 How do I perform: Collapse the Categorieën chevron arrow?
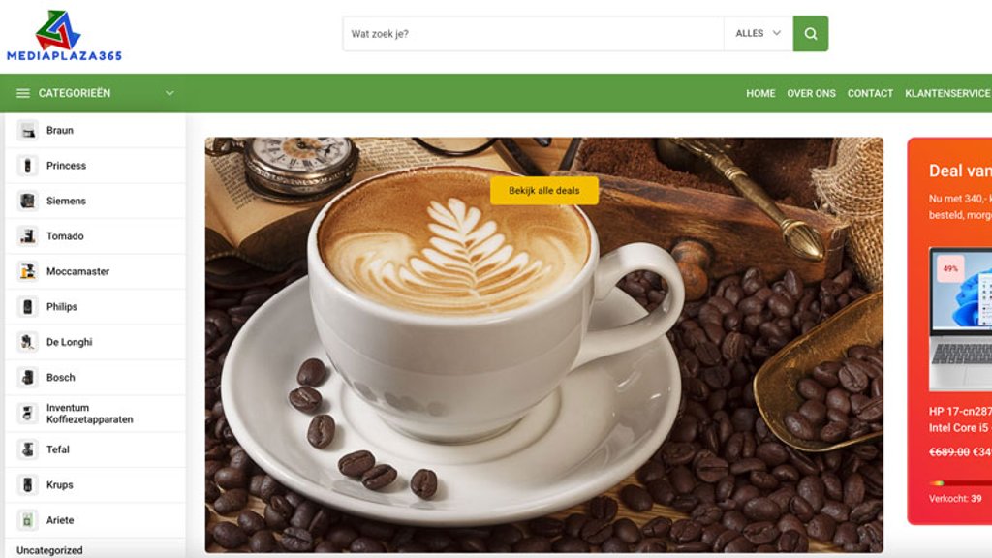coord(170,94)
